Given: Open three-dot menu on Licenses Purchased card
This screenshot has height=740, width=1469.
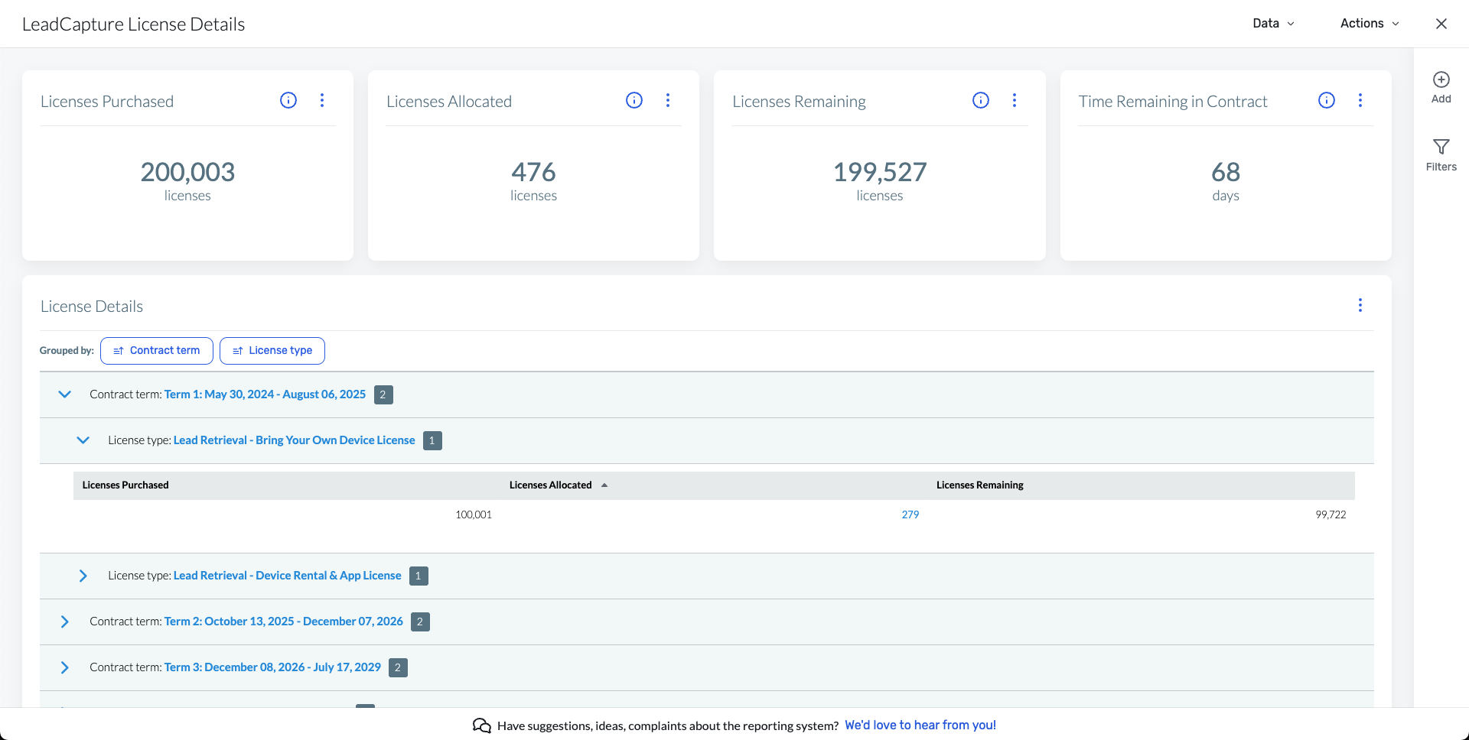Looking at the screenshot, I should 322,100.
